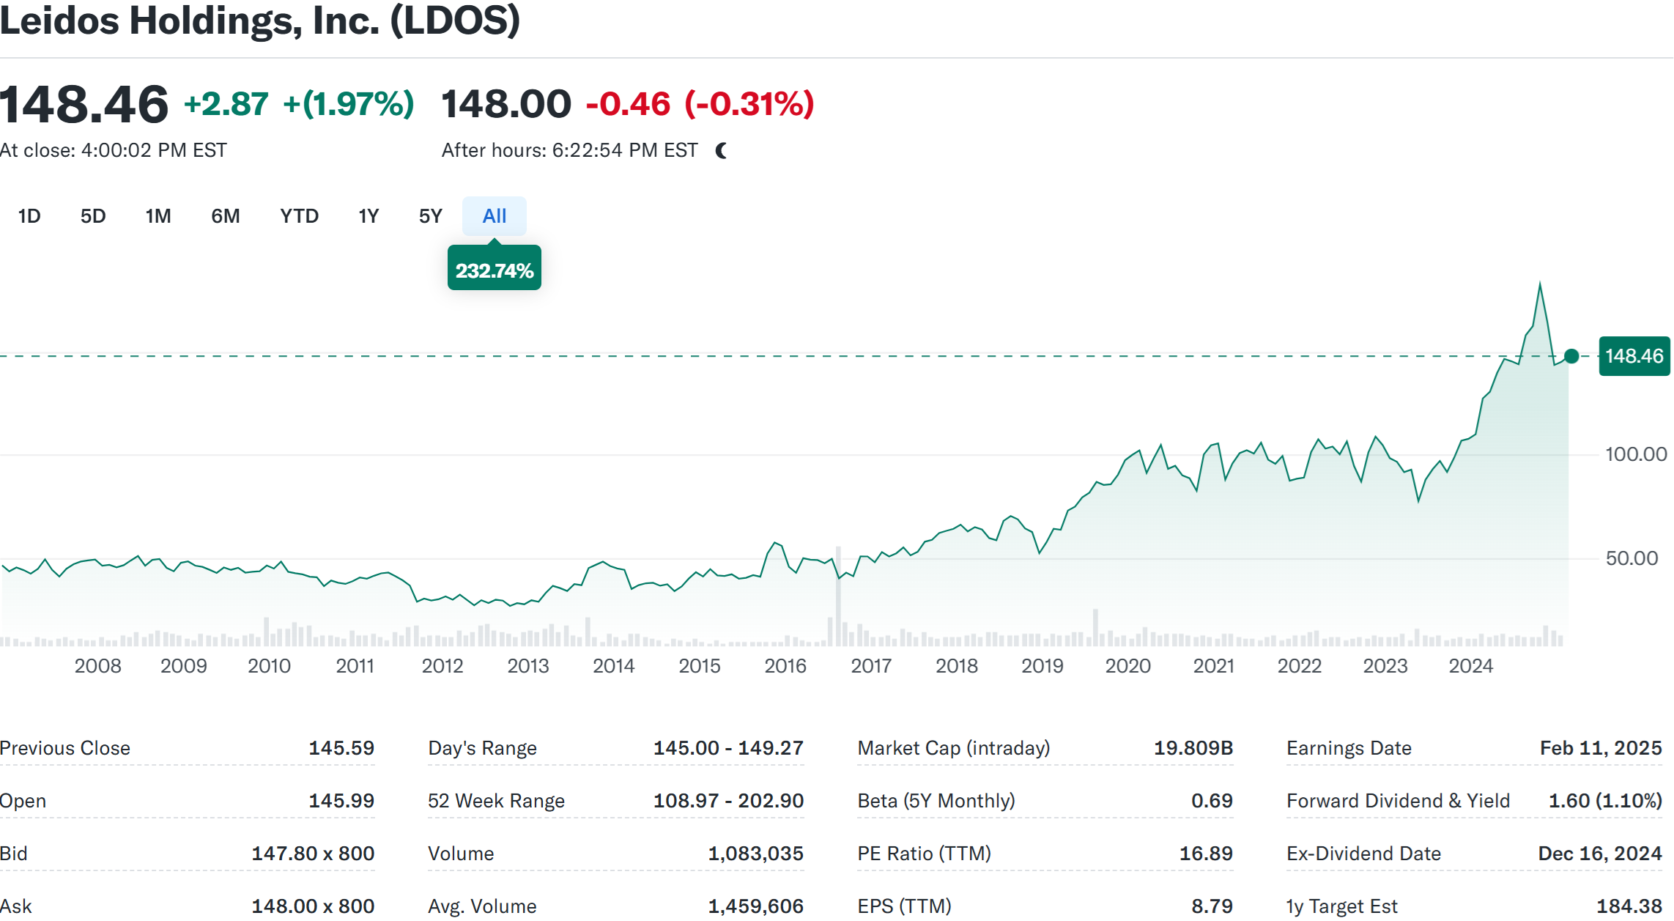Click the 100.00 y-axis label

pos(1636,454)
